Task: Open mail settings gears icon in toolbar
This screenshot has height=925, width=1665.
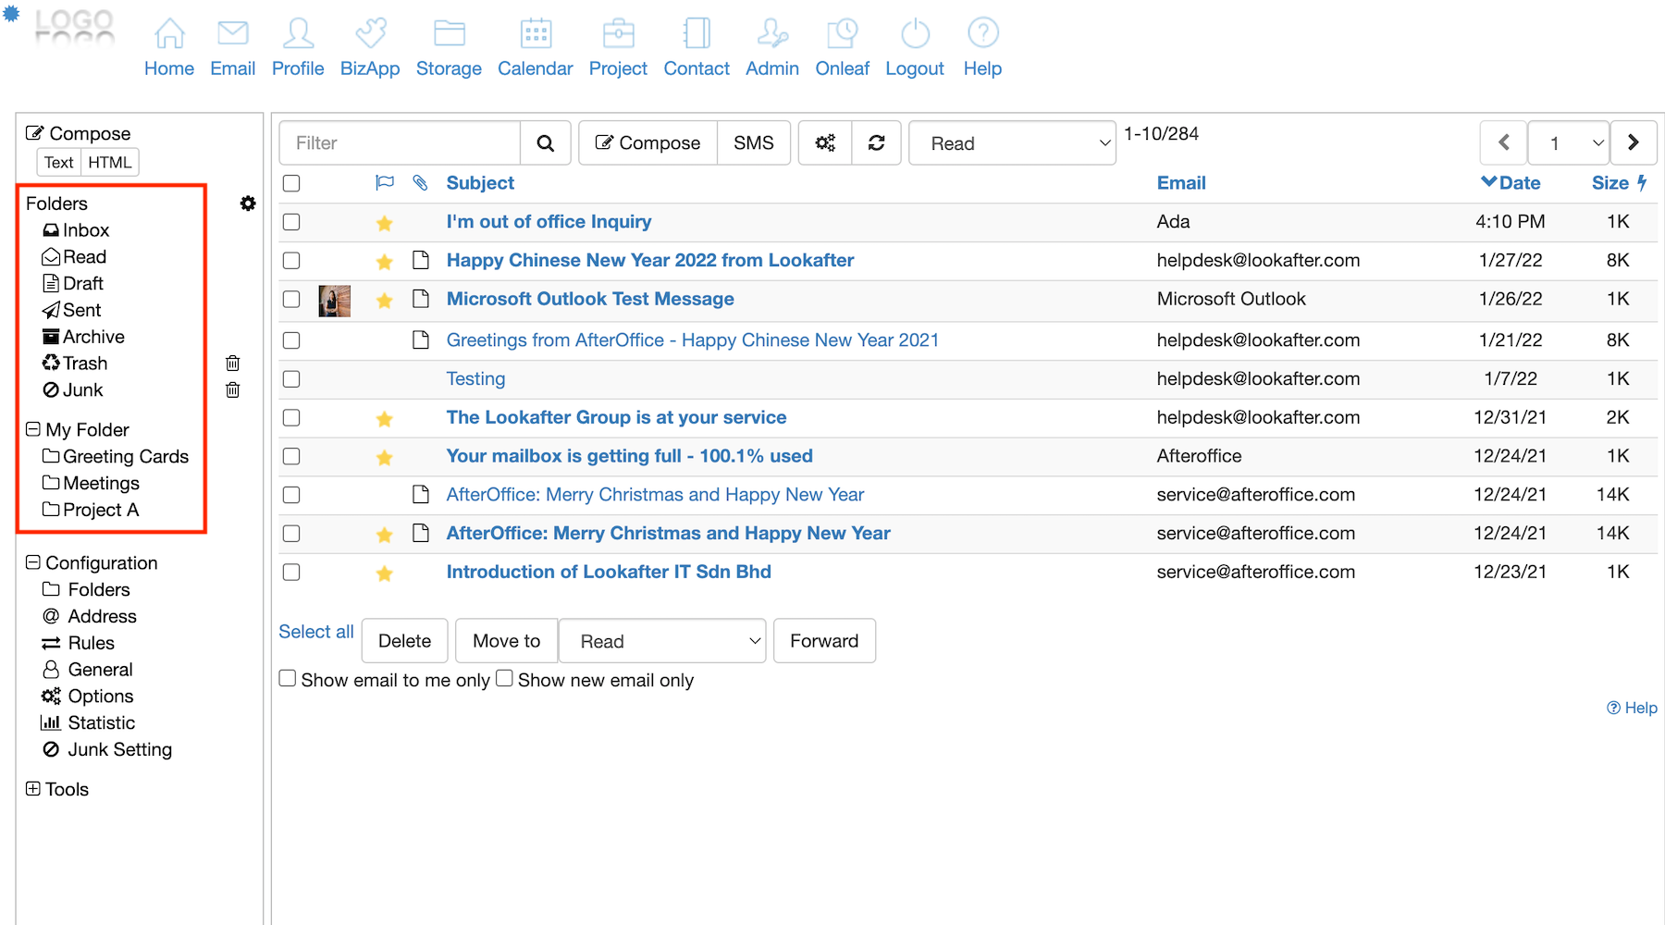Action: point(825,143)
